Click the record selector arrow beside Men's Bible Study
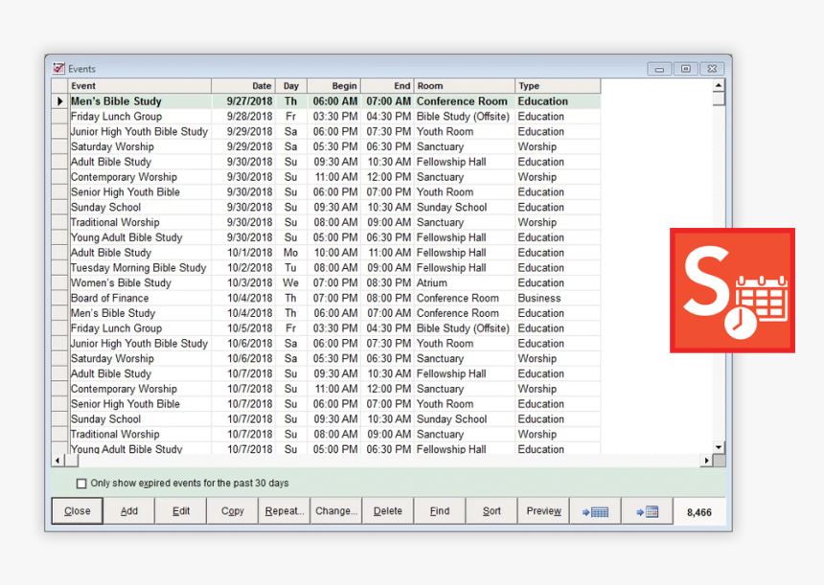Image resolution: width=824 pixels, height=585 pixels. pyautogui.click(x=58, y=101)
